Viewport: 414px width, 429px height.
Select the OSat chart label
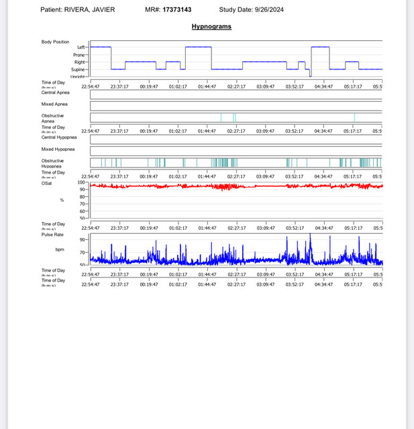pyautogui.click(x=46, y=183)
